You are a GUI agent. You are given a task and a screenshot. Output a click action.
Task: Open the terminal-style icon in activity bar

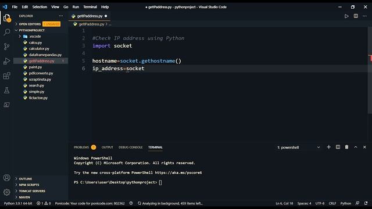pos(6,105)
